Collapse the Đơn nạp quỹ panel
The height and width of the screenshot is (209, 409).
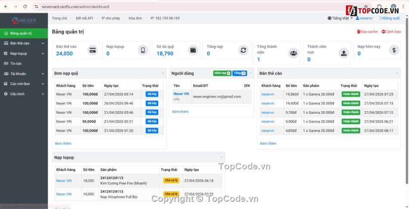pos(163,73)
